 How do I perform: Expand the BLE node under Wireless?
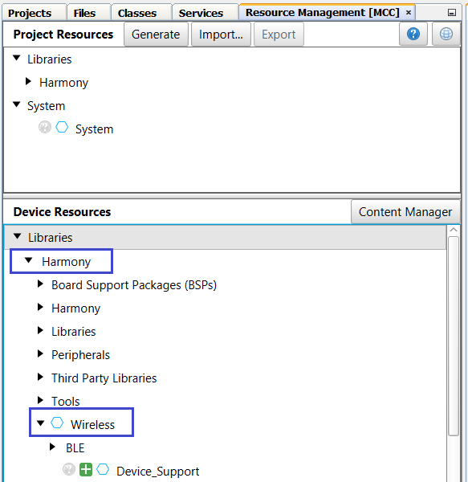pos(52,447)
